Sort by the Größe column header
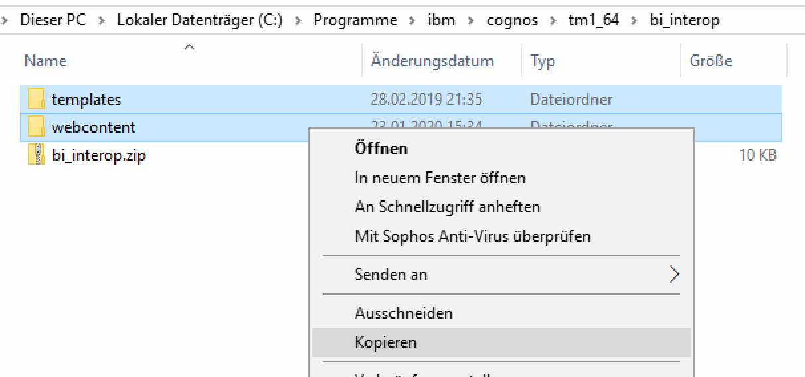This screenshot has height=377, width=805. 711,61
